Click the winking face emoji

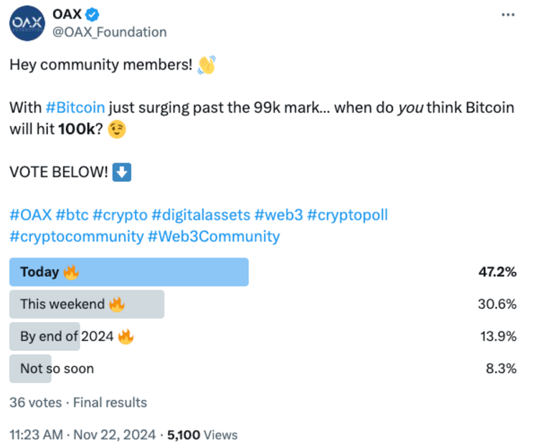point(117,130)
